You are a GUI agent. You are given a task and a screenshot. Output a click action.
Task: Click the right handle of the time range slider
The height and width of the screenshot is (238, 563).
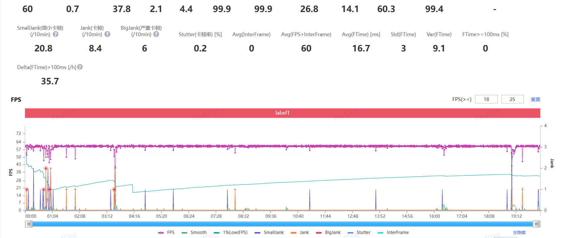pyautogui.click(x=536, y=224)
